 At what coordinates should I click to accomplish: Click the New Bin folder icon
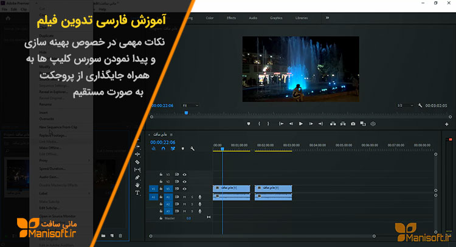pyautogui.click(x=103, y=235)
